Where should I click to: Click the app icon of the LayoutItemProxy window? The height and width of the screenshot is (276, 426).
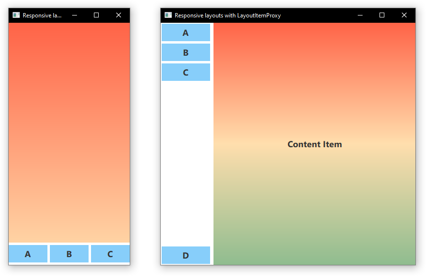pyautogui.click(x=168, y=15)
